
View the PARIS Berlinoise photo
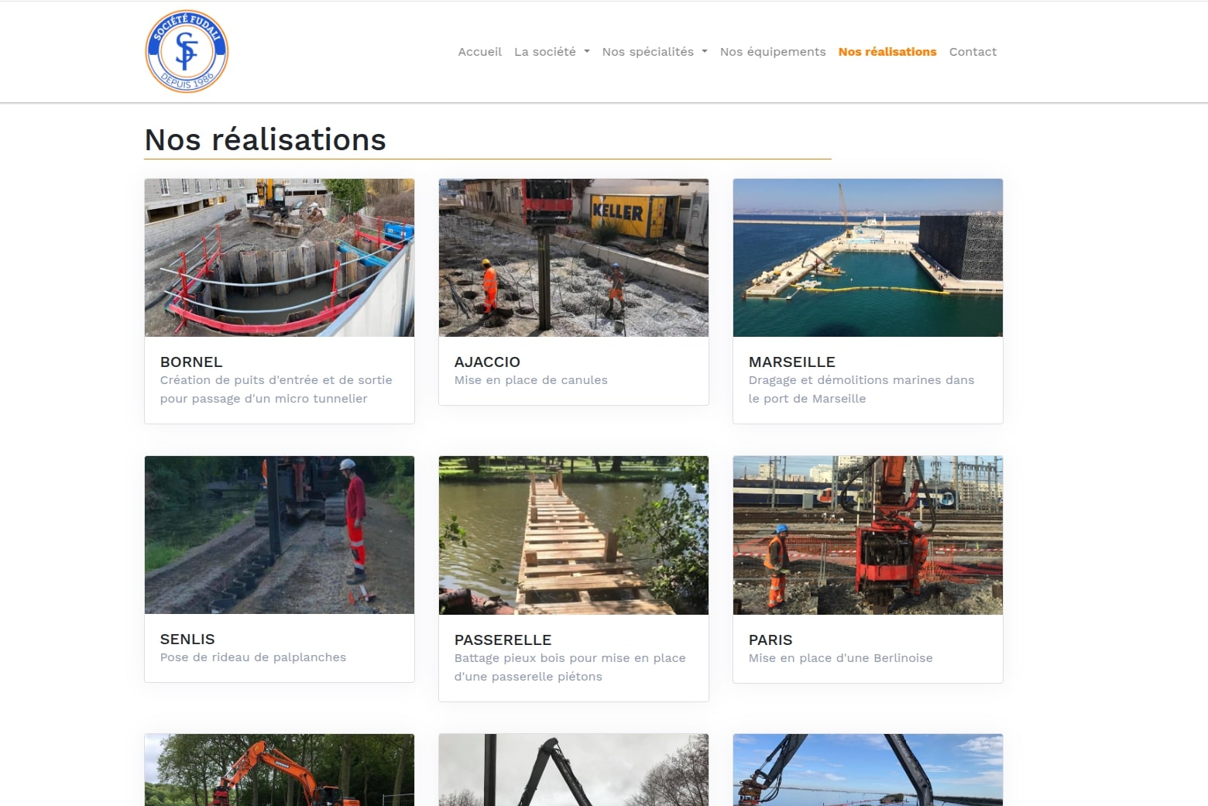point(868,535)
